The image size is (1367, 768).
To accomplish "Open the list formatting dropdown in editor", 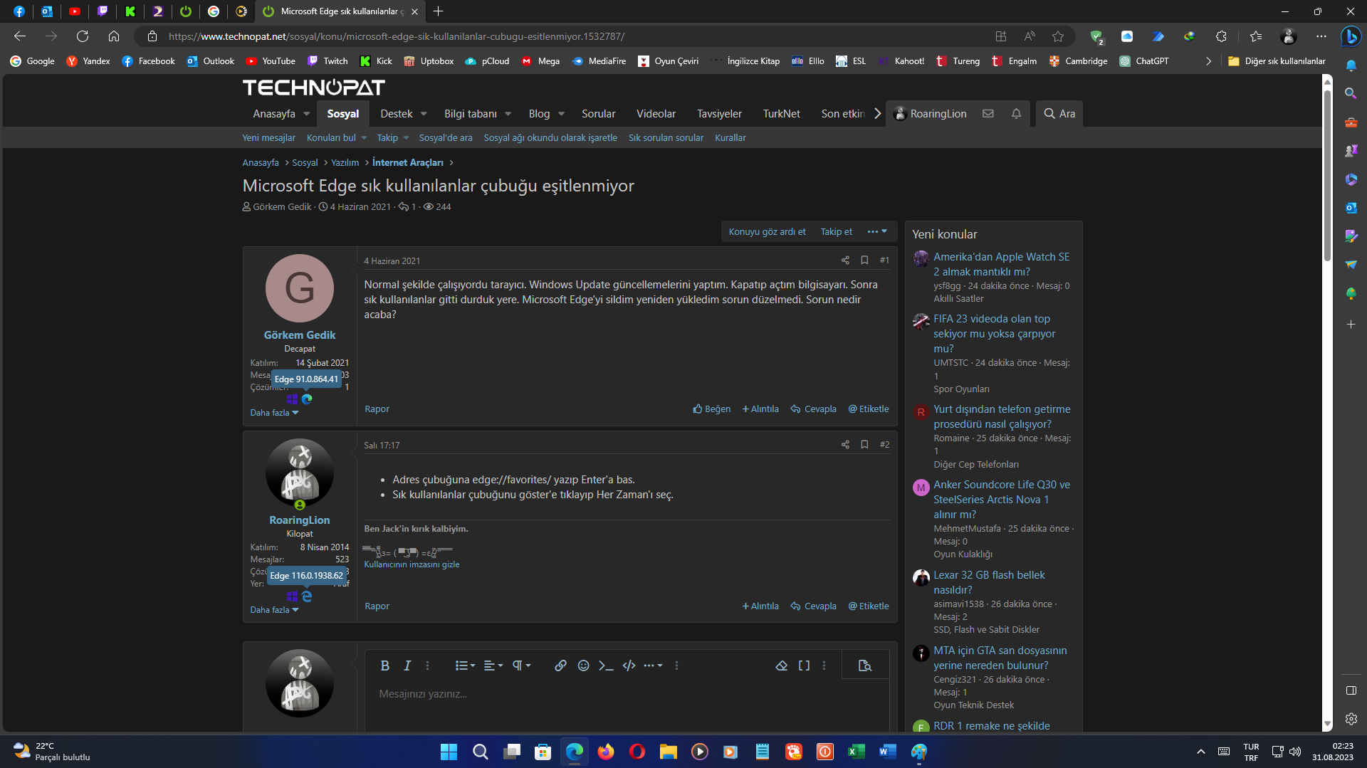I will click(465, 666).
